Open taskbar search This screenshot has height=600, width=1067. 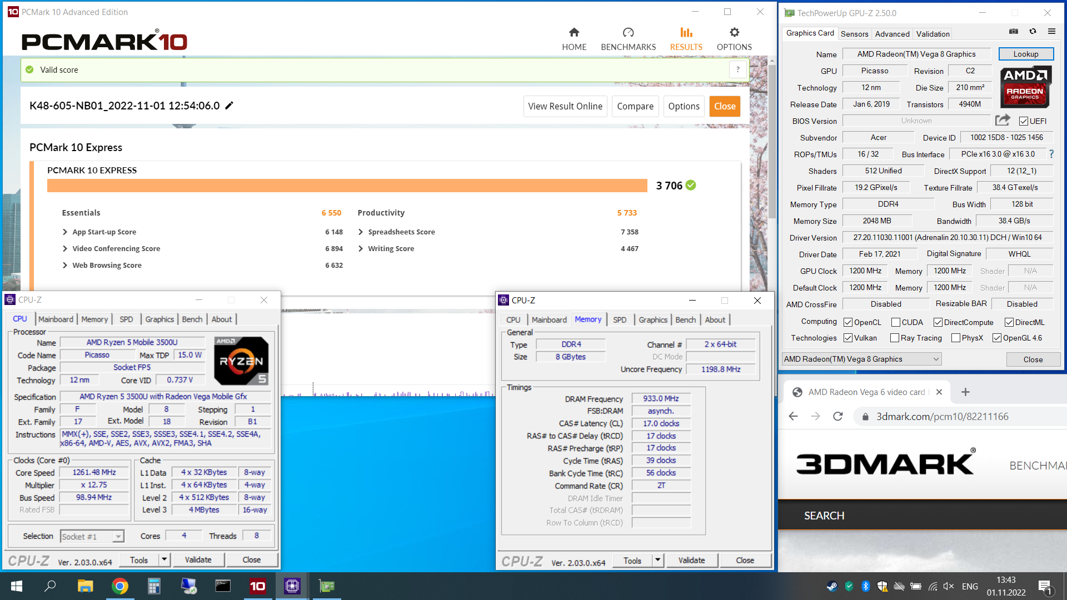pos(50,586)
